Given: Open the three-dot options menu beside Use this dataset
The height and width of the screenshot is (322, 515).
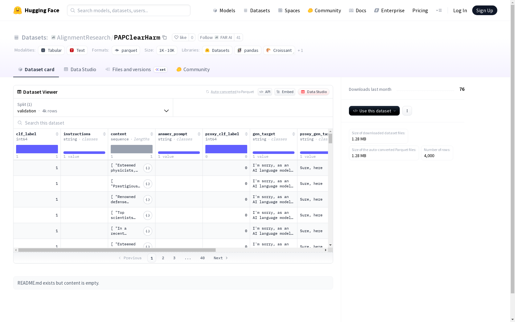Looking at the screenshot, I should 407,111.
